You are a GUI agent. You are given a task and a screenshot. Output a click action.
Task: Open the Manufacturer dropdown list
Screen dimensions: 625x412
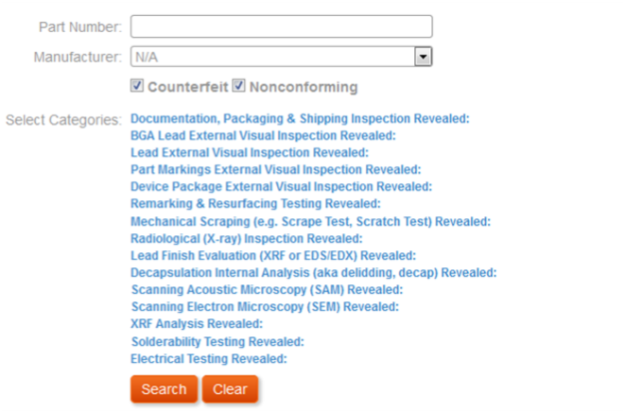[423, 57]
